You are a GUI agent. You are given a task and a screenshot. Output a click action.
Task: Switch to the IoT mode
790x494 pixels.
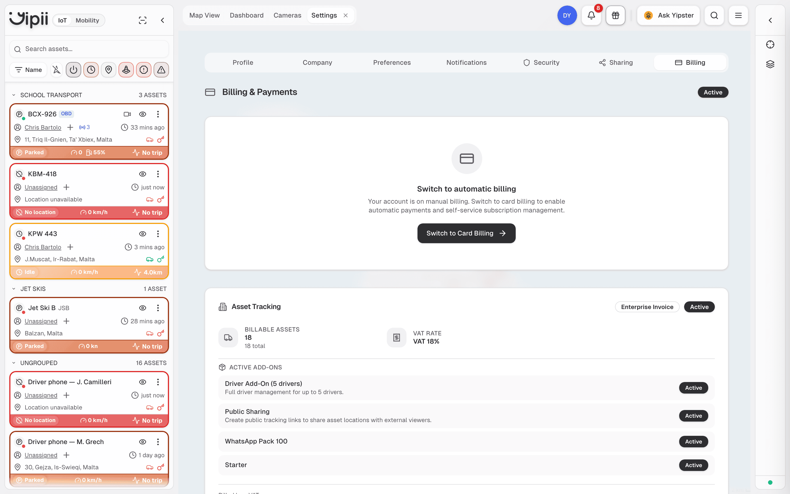tap(62, 20)
